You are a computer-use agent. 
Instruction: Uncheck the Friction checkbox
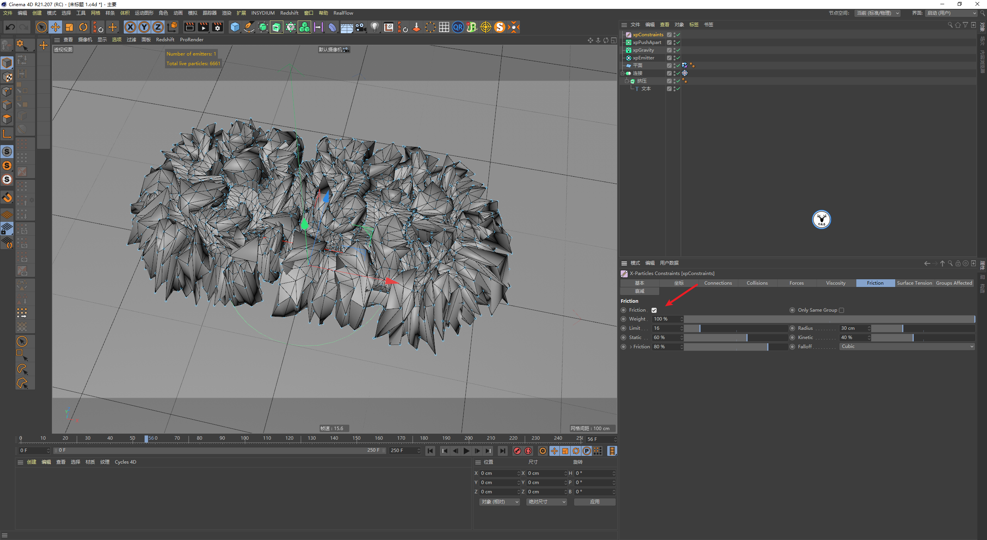coord(654,310)
